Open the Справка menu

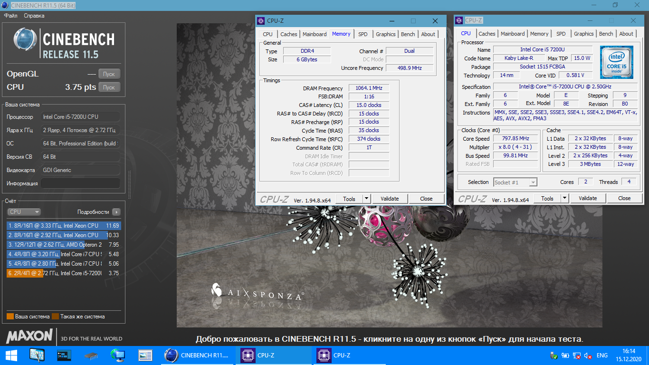[x=34, y=16]
